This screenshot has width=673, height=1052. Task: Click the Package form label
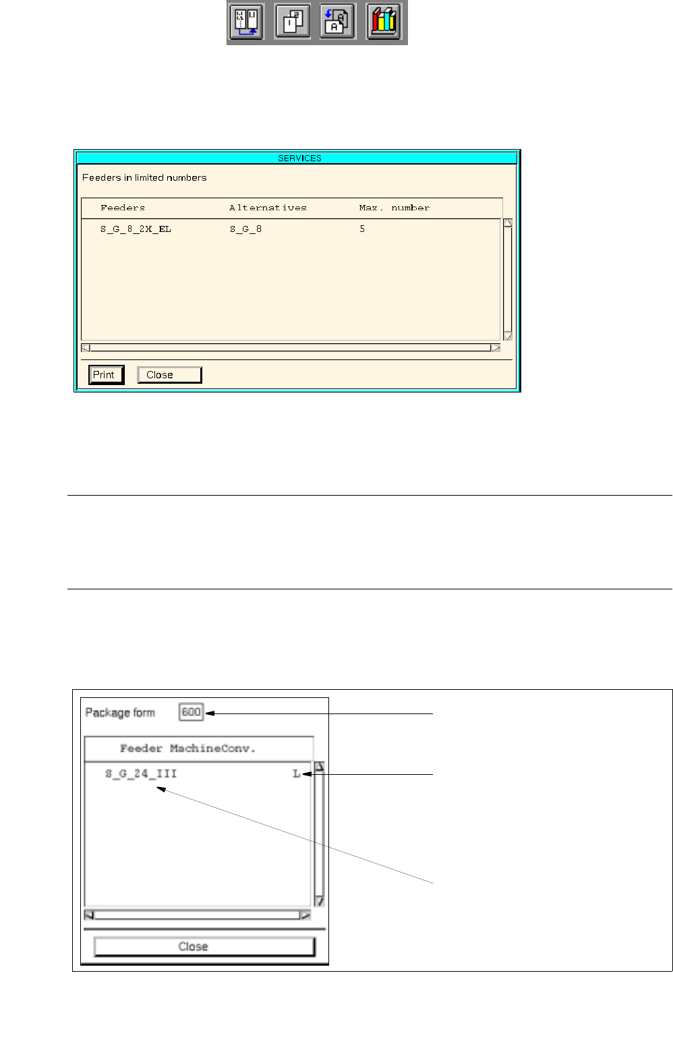pyautogui.click(x=120, y=713)
